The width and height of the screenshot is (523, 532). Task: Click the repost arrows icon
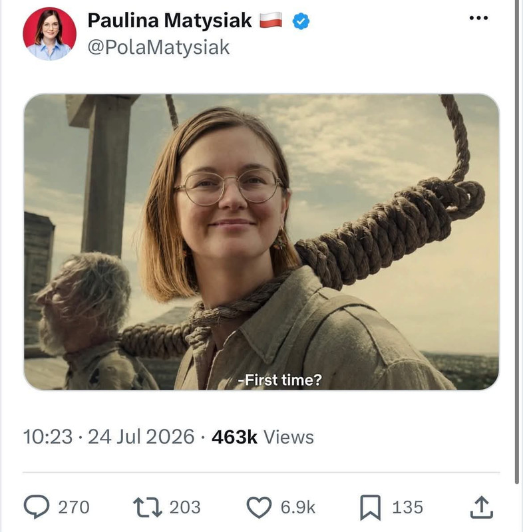pyautogui.click(x=147, y=507)
